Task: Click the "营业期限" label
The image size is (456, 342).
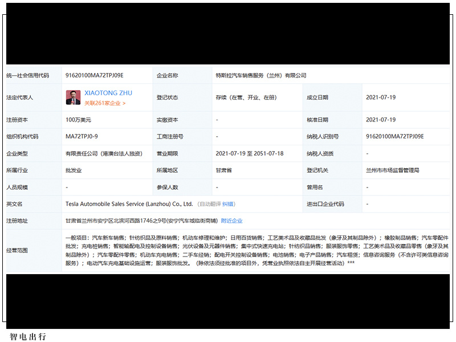Action: pos(168,153)
